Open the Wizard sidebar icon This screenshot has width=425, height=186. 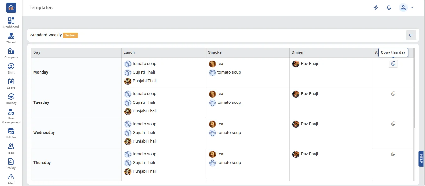(x=11, y=36)
